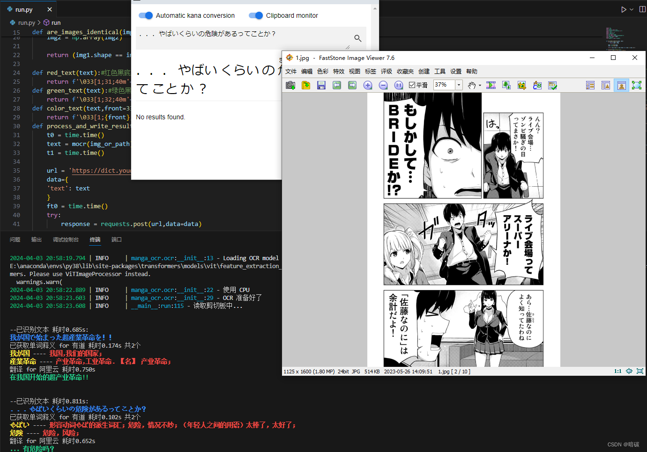
Task: Click the 1.jpg [ 2 / 10 ] status text
Action: click(454, 372)
